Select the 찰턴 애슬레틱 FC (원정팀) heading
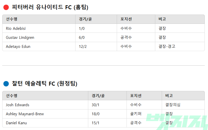The image size is (208, 130). [x=44, y=84]
